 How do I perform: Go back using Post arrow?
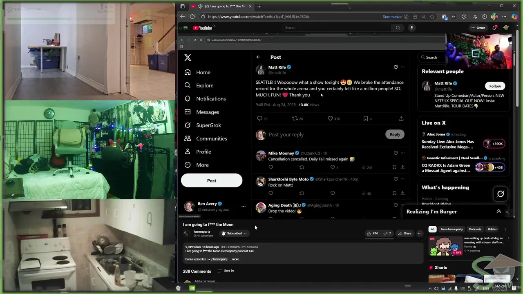click(258, 57)
